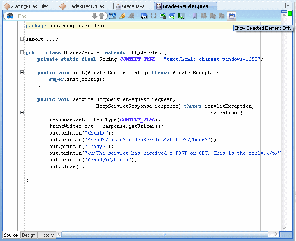Open the editor tab list dropdown
Screen dimensions: 296x241
288,5
